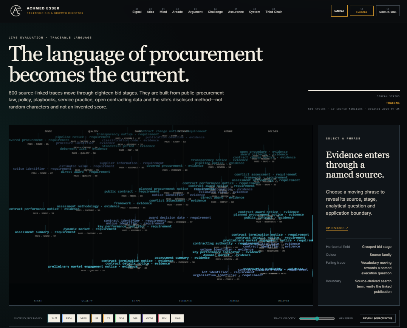This screenshot has height=328, width=407.
Task: Select phrase 'contract award notice · evidence'
Action: (x=268, y=212)
